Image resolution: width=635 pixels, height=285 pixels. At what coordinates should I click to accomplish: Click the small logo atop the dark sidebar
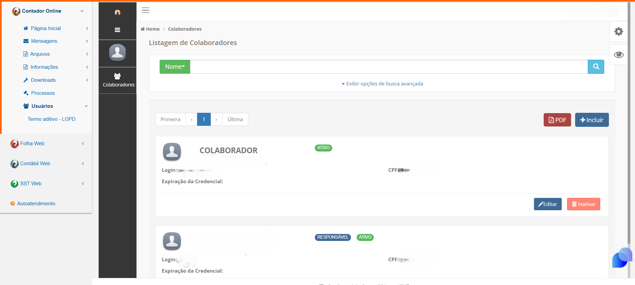tap(117, 12)
